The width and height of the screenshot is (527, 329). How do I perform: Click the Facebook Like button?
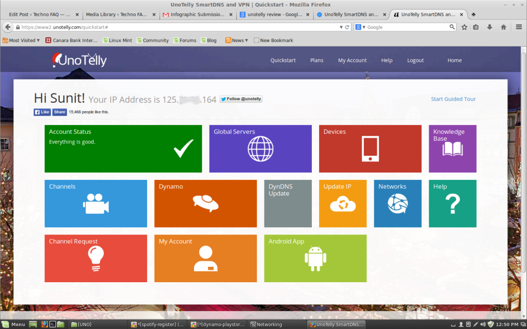point(42,112)
